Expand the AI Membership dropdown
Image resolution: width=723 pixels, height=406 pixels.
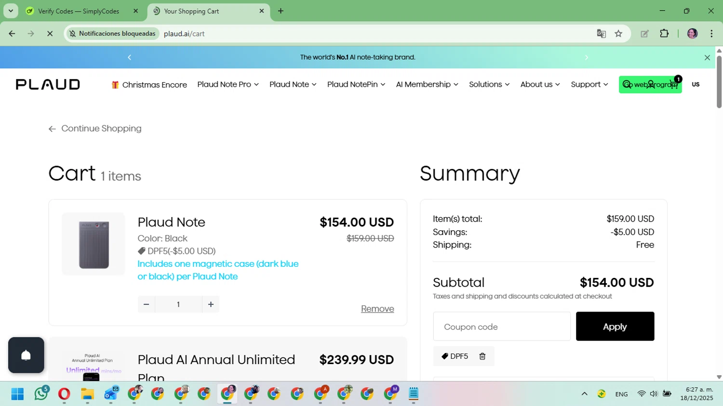click(x=427, y=84)
